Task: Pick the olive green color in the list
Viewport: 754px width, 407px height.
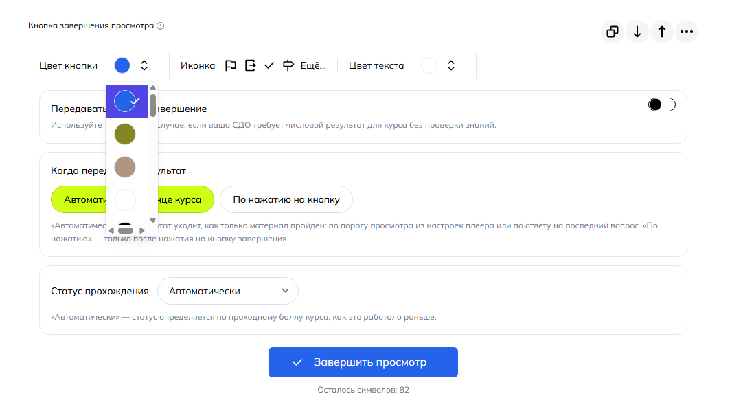Action: (x=125, y=134)
